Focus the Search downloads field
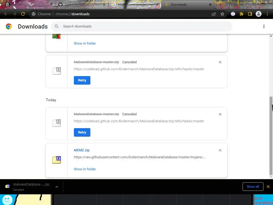The height and width of the screenshot is (205, 273). tap(142, 26)
